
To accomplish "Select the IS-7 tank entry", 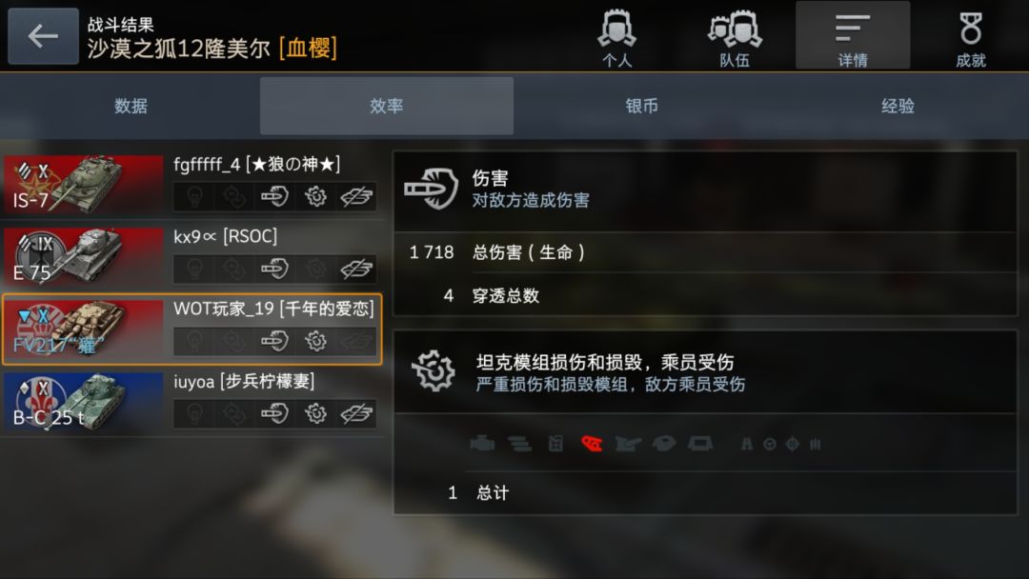I will (x=192, y=184).
